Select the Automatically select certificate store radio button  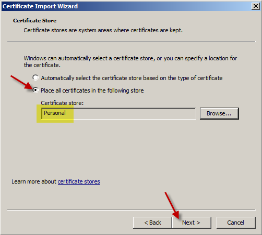point(35,77)
